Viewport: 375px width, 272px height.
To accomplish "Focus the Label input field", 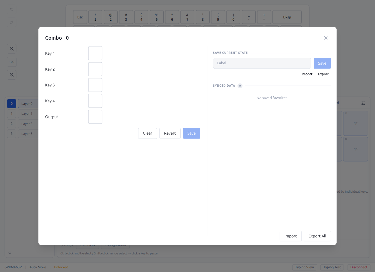I will (262, 63).
